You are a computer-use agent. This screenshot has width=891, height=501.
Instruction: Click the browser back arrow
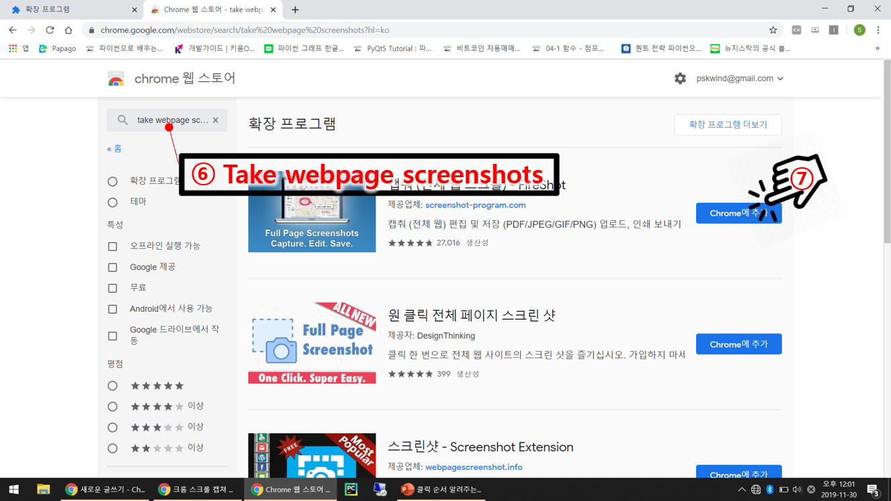12,30
